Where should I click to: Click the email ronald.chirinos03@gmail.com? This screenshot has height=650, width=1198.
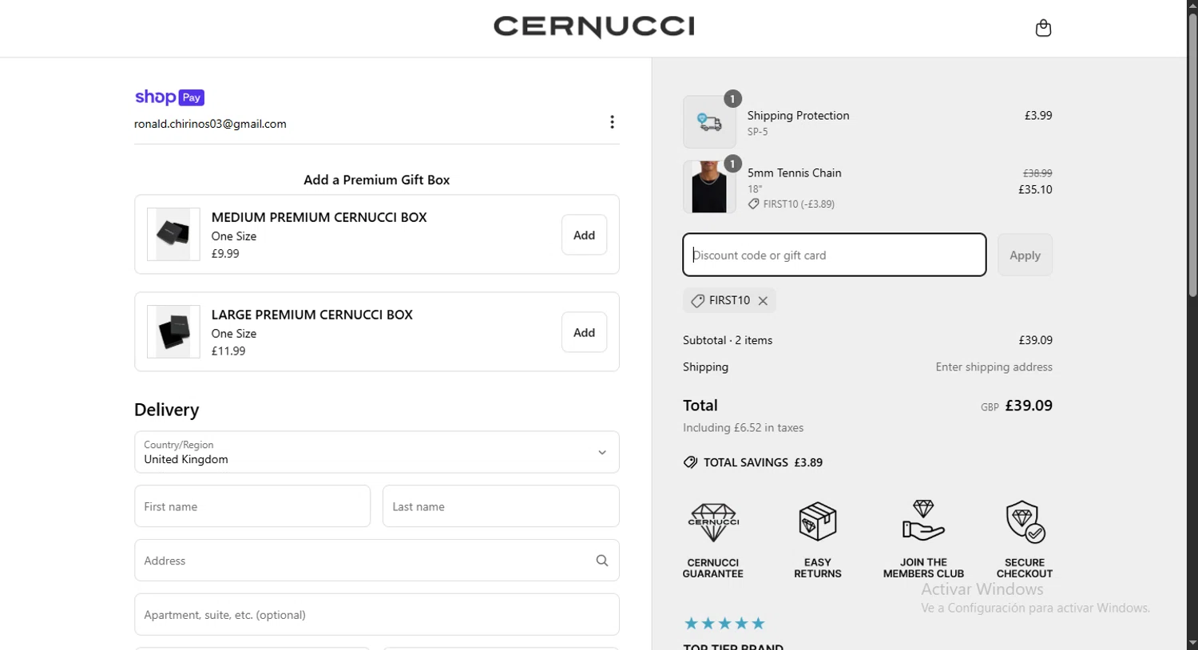210,124
